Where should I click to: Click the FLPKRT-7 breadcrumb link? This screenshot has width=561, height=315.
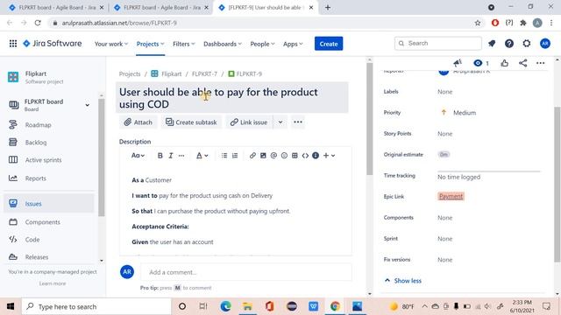(204, 73)
